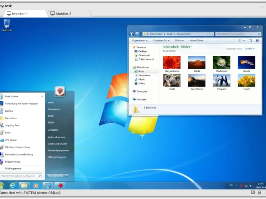Screen dimensions: 266x199
Task: Change Anordnen nach using the Ordner dropdown
Action: [250, 49]
